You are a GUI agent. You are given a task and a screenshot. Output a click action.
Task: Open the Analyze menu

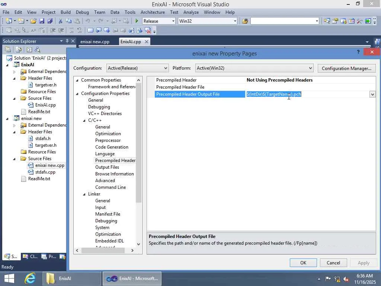191,12
